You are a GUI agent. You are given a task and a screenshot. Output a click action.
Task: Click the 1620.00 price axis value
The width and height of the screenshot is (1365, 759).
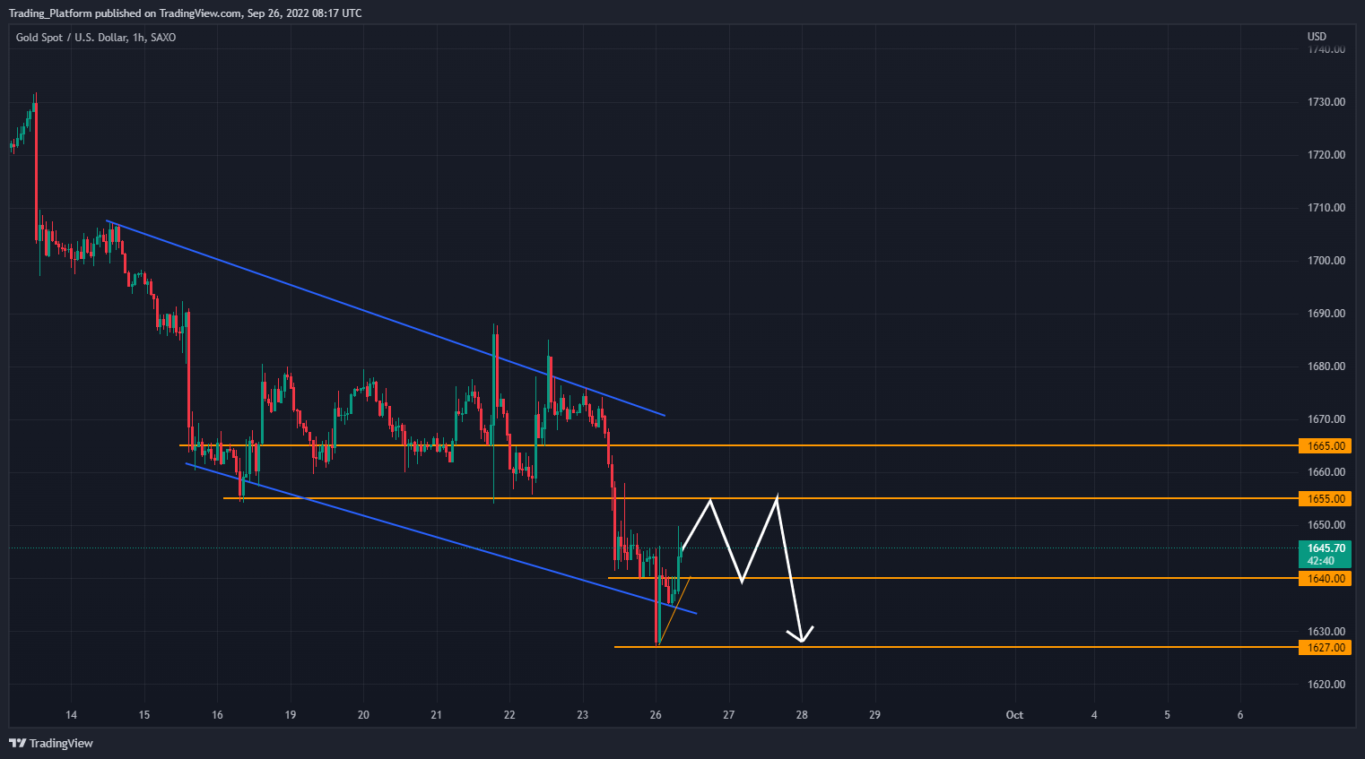(x=1326, y=685)
